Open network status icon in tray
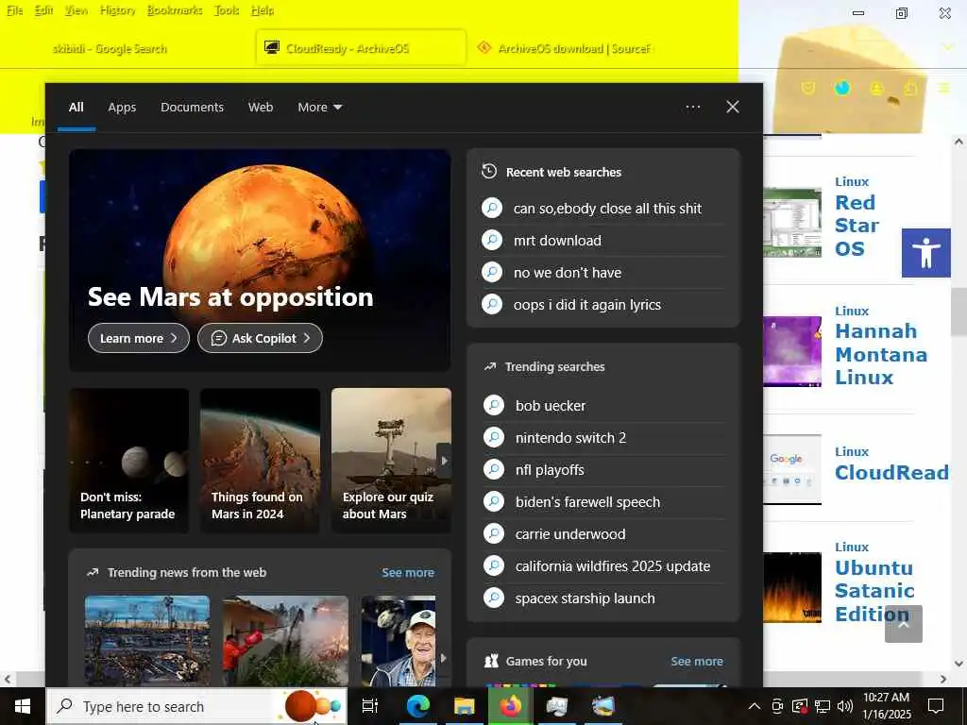This screenshot has width=967, height=725. click(823, 706)
